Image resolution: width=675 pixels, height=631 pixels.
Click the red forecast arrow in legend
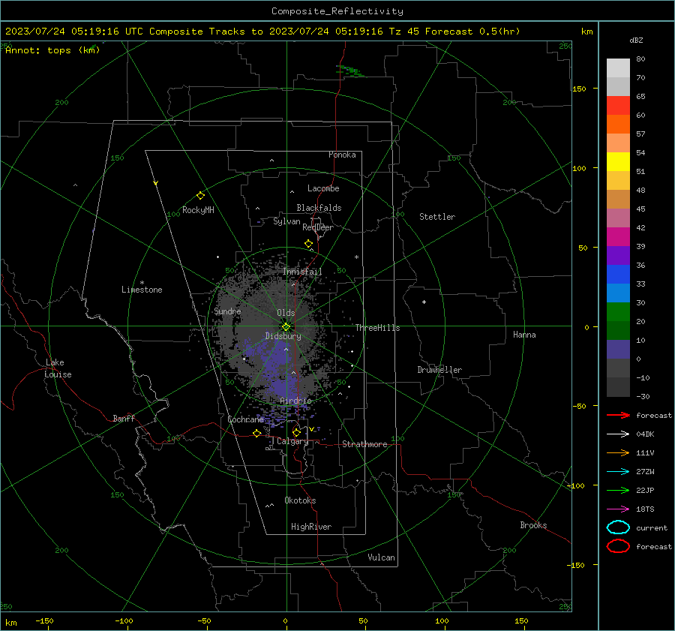(618, 415)
